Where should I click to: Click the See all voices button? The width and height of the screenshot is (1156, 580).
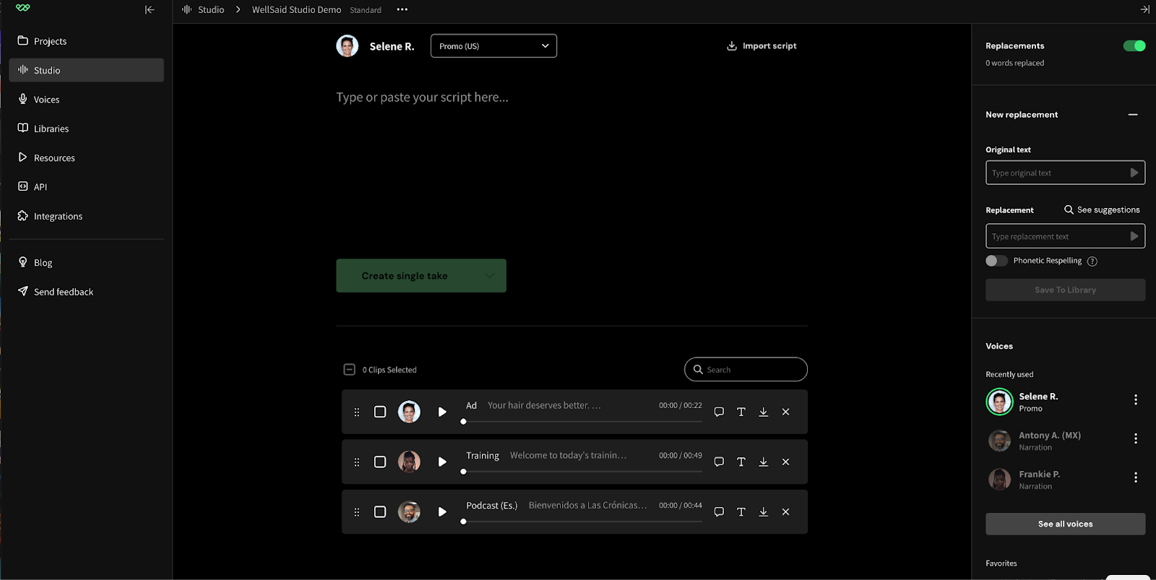(x=1065, y=524)
